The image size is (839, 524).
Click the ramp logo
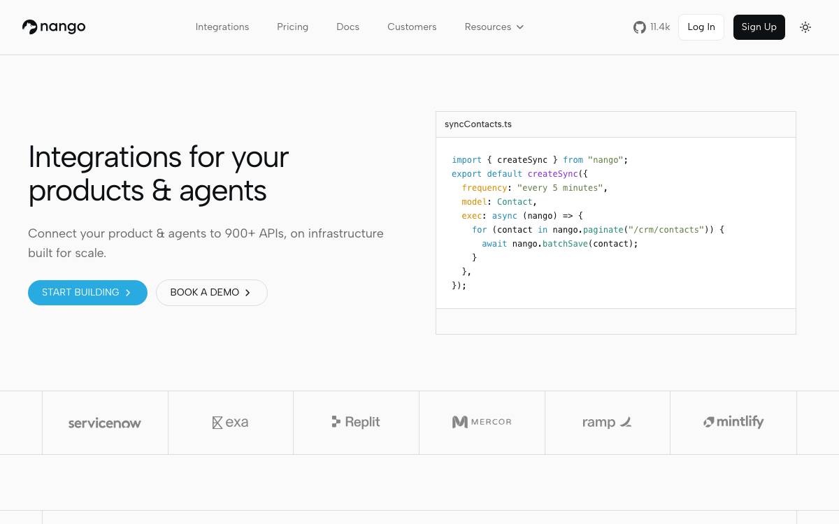(x=607, y=423)
